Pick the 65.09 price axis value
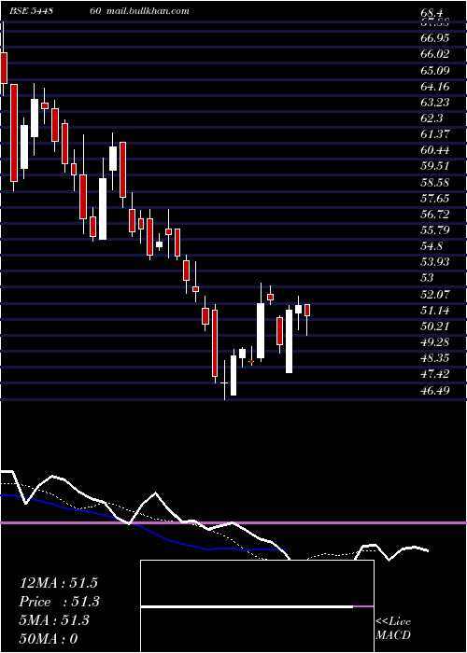The image size is (467, 653). pyautogui.click(x=435, y=70)
